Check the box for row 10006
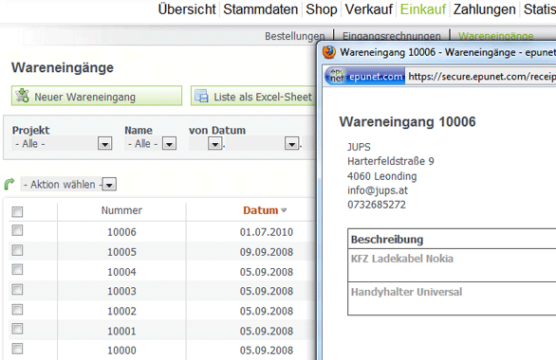Viewport: 556px width, 360px height. 17,230
